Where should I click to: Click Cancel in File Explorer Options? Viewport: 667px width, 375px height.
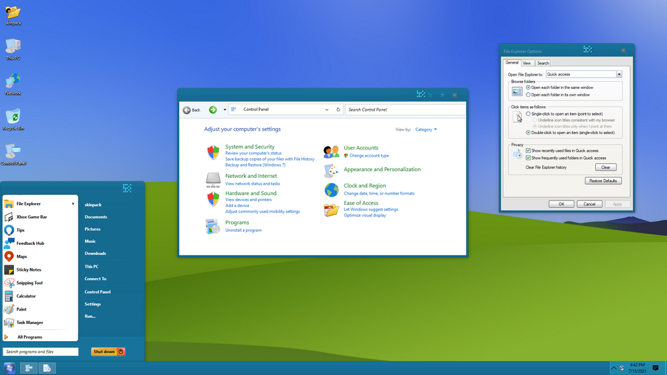(589, 204)
